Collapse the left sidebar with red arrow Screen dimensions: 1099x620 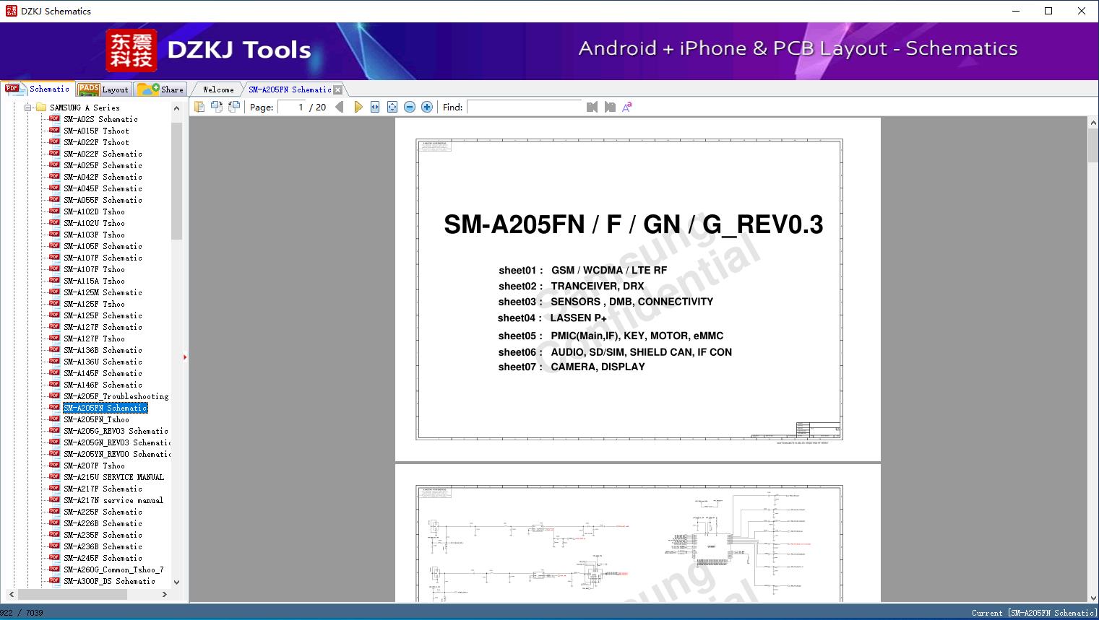[185, 357]
